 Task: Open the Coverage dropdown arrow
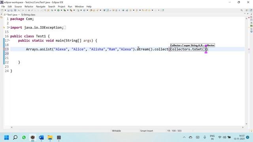(x=68, y=10)
